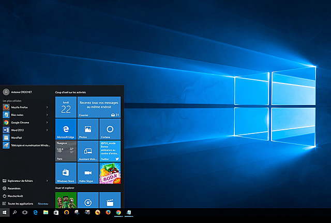Expand Bloc-notes jump list arrow
This screenshot has width=331, height=223.
tap(47, 115)
